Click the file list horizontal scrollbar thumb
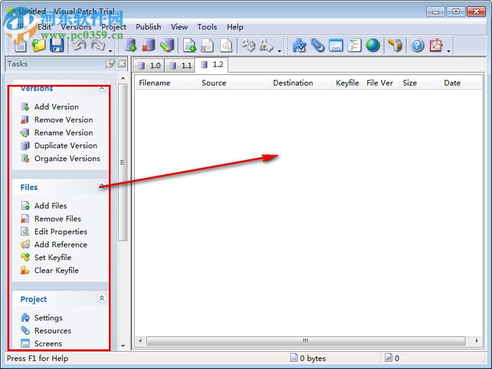Viewport: 492px width, 369px height. pos(306,341)
